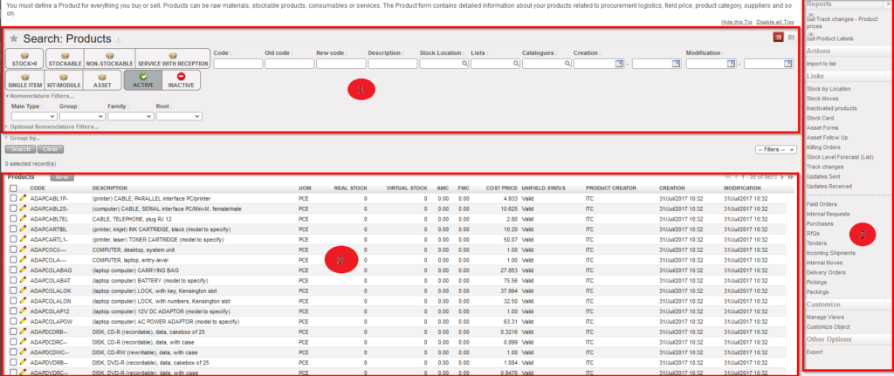
Task: Click the favorite star beside Search: Products
Action: (14, 39)
